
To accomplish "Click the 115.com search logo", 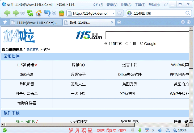I will (x=89, y=35).
